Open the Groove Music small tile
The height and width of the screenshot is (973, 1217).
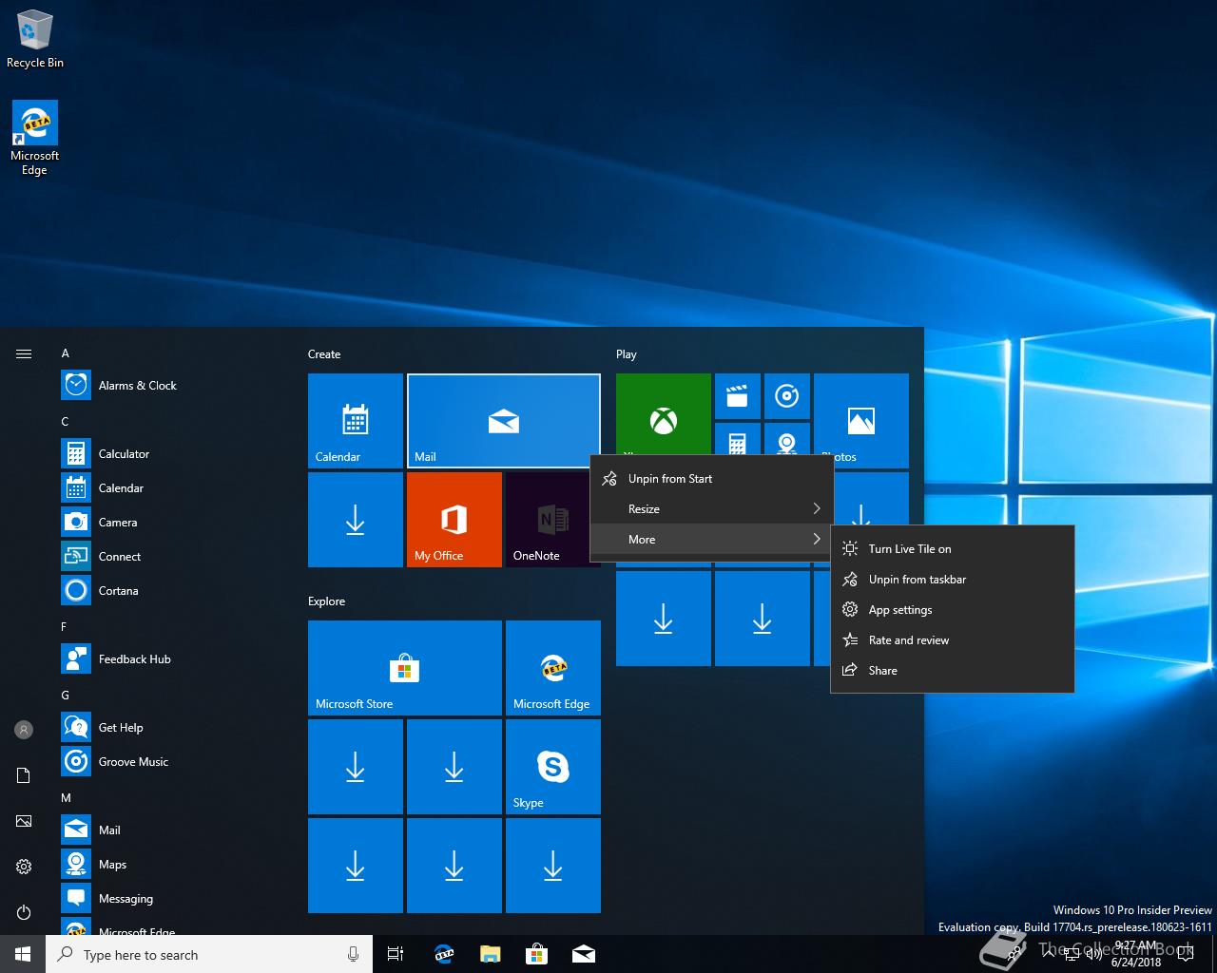click(x=787, y=396)
